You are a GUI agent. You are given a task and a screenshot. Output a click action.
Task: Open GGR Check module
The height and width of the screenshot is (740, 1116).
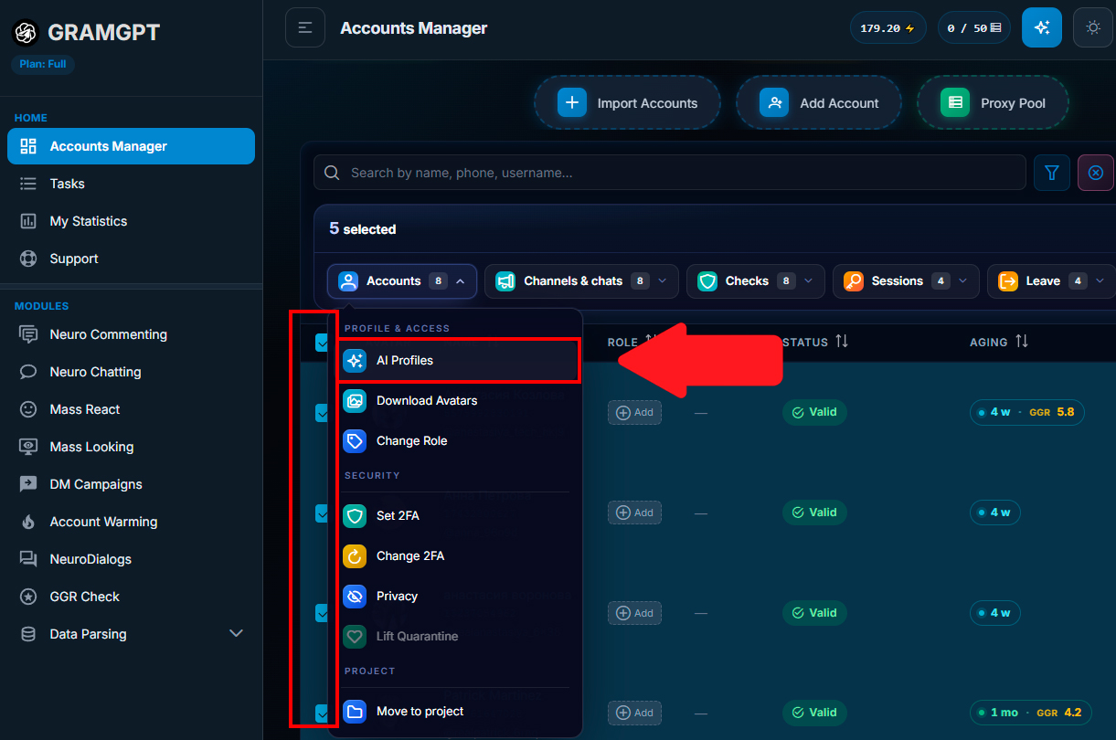click(x=131, y=597)
